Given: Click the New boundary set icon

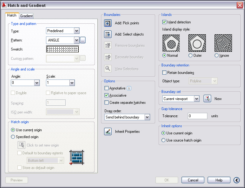Looking at the screenshot, I should click(207, 99).
